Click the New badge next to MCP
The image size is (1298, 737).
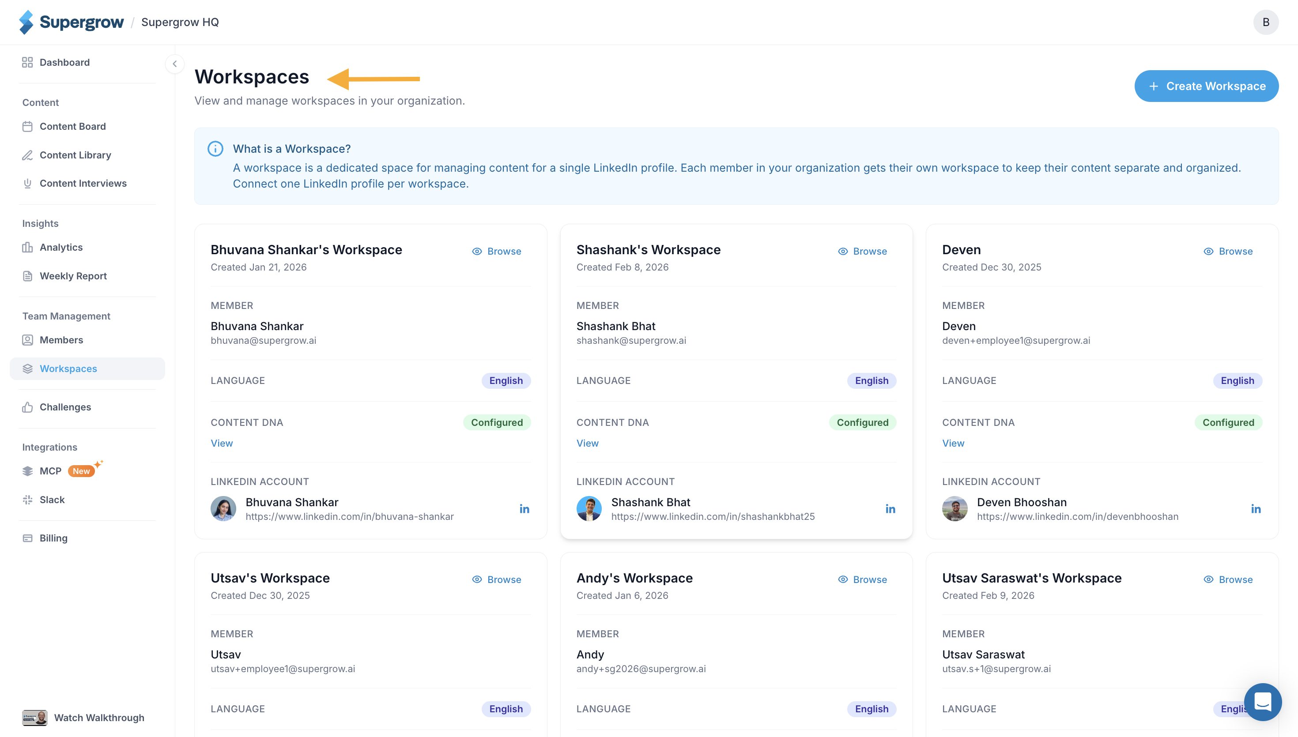[81, 471]
